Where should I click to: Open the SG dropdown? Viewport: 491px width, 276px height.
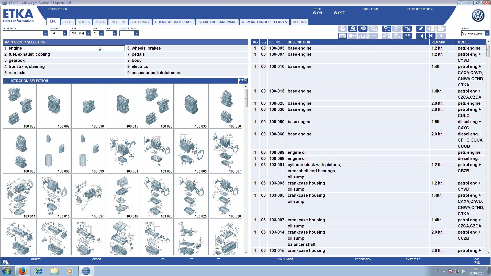115,33
